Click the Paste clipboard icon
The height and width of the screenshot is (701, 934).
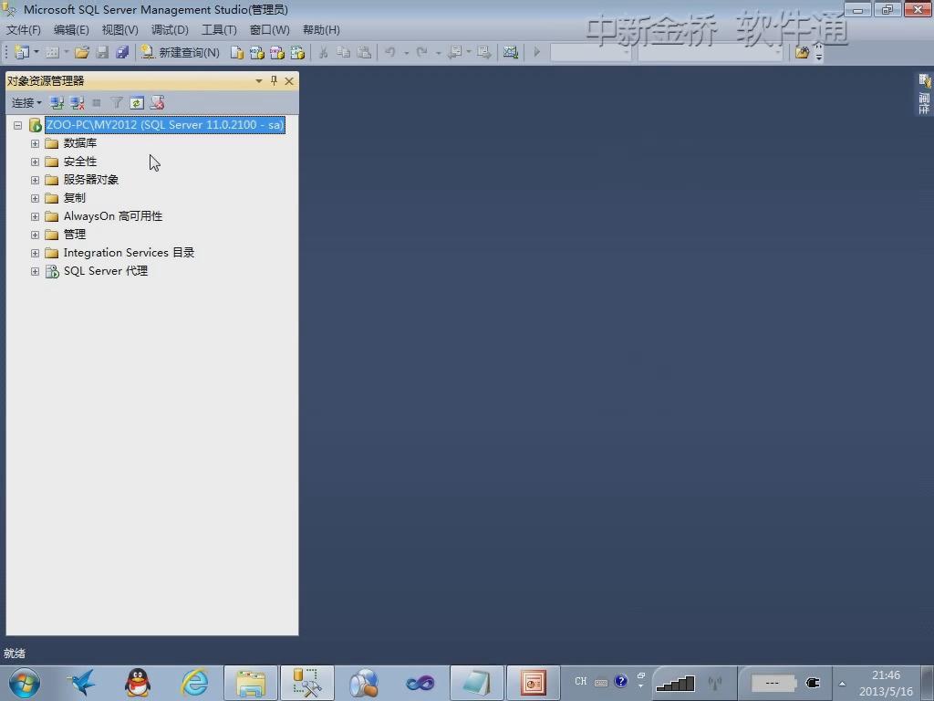pos(363,52)
